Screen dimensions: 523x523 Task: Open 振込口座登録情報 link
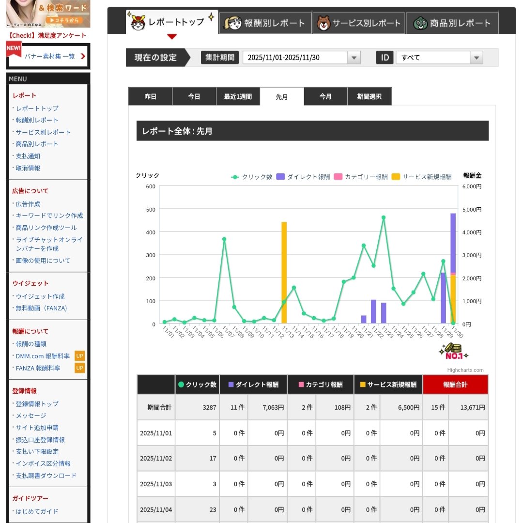pos(40,440)
